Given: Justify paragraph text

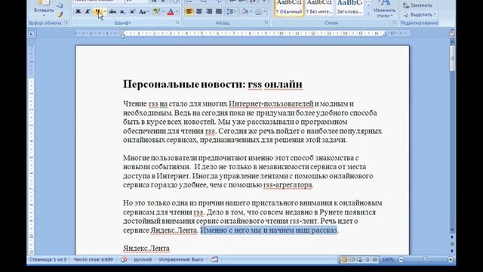Looking at the screenshot, I should [219, 12].
